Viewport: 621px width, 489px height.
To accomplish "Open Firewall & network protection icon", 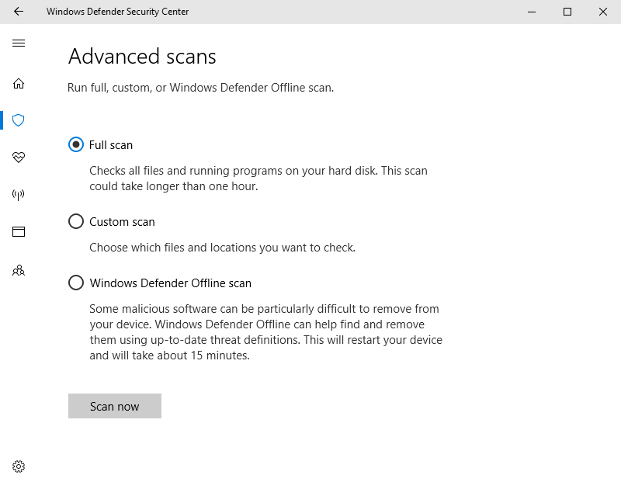I will tap(19, 195).
